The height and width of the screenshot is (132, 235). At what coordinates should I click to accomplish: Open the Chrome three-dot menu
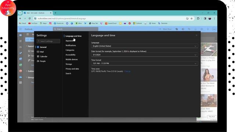(214, 19)
